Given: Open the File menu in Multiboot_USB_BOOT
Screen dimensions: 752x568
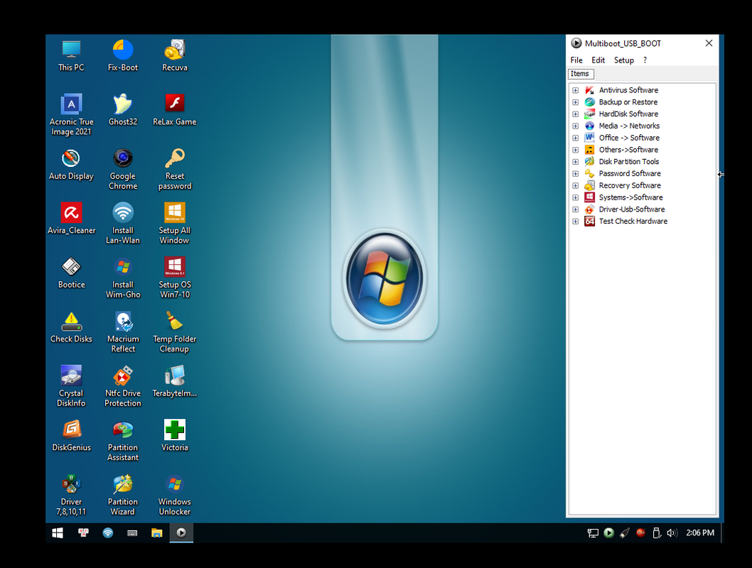Looking at the screenshot, I should [576, 60].
